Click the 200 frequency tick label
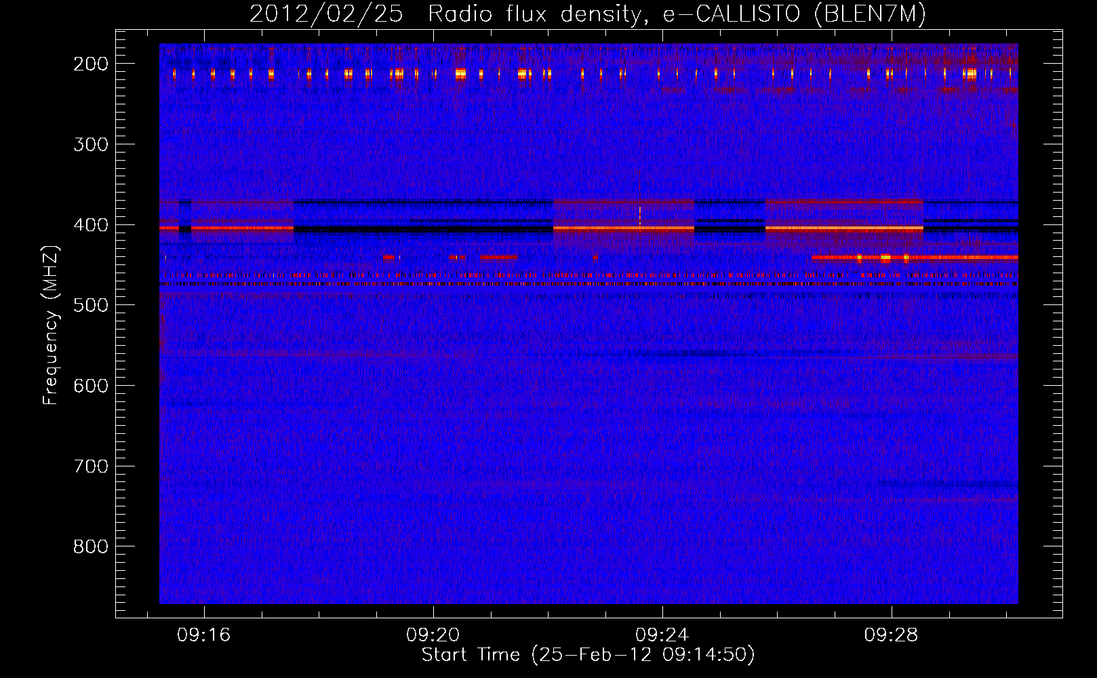 [90, 64]
